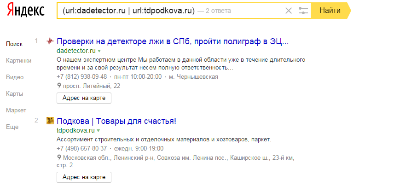Select the Поиск tab in sidebar

pyautogui.click(x=14, y=44)
